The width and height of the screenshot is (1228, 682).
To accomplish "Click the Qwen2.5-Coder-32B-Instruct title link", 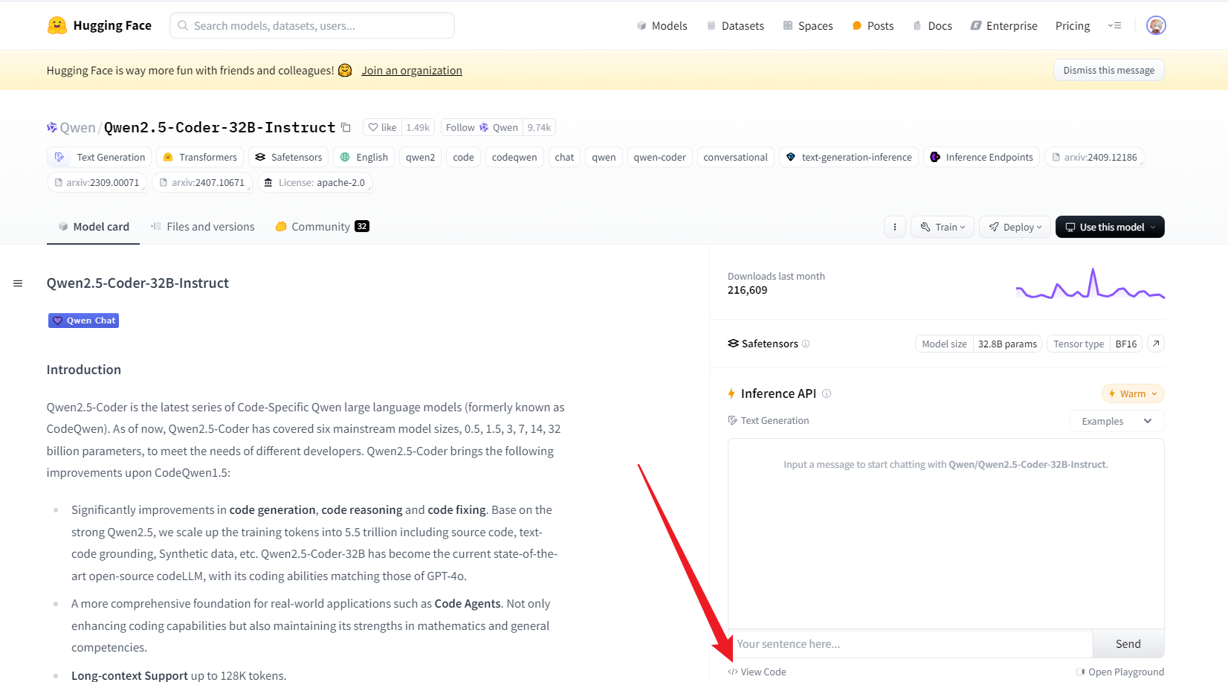I will tap(220, 127).
